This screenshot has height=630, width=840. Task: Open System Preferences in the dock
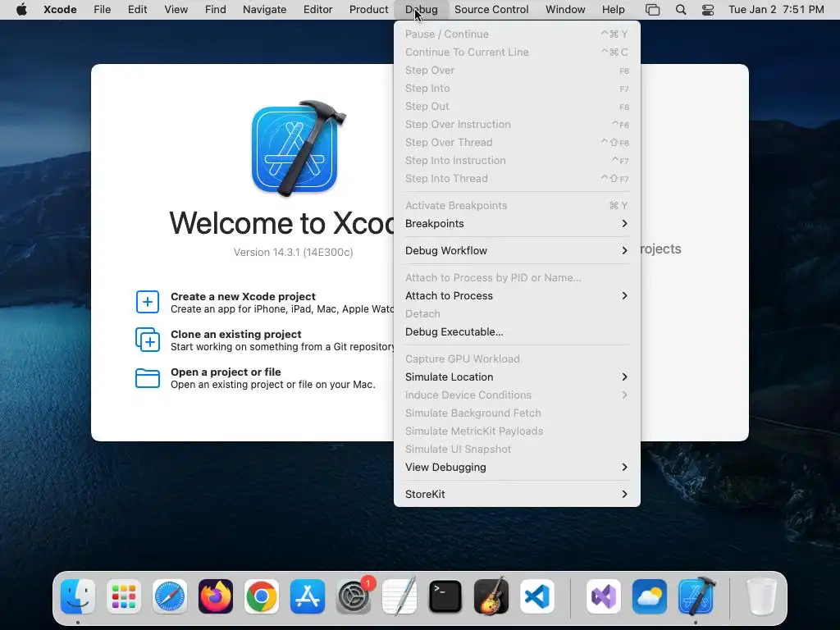[x=354, y=596]
